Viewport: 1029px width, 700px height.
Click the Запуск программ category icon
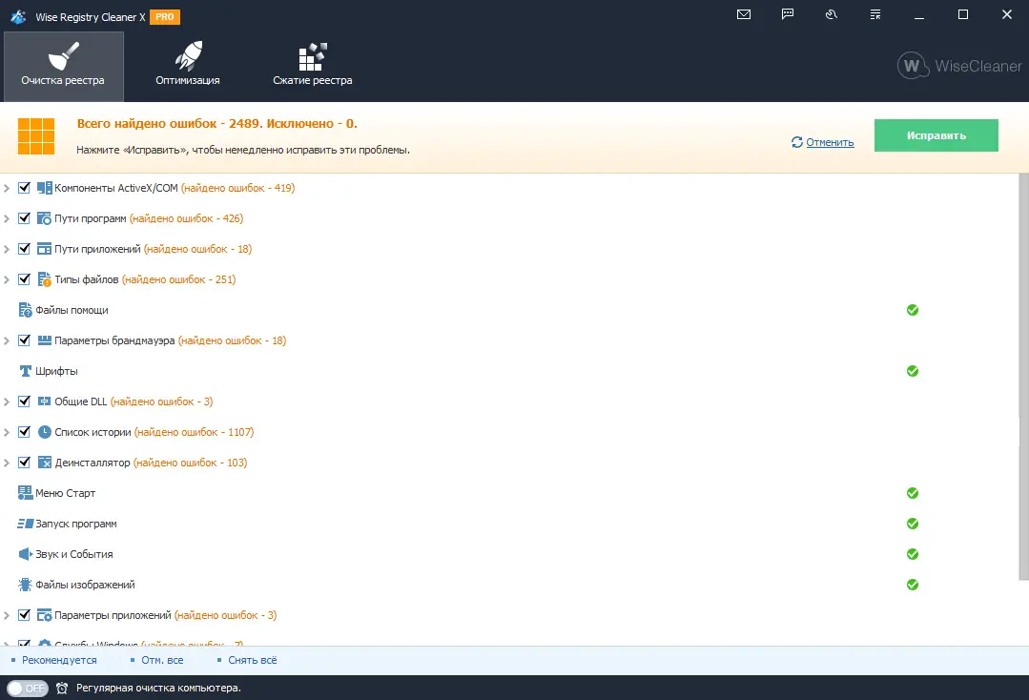click(x=25, y=524)
